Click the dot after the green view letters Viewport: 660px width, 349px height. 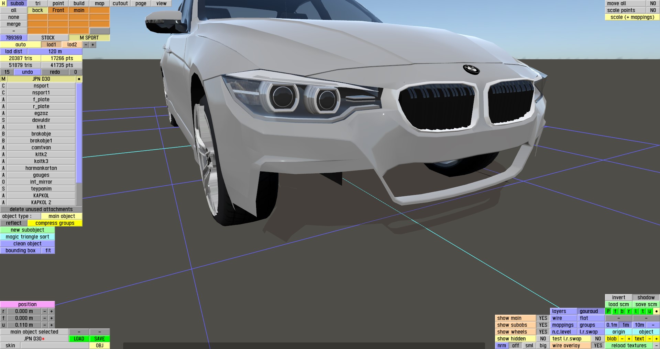(x=656, y=311)
